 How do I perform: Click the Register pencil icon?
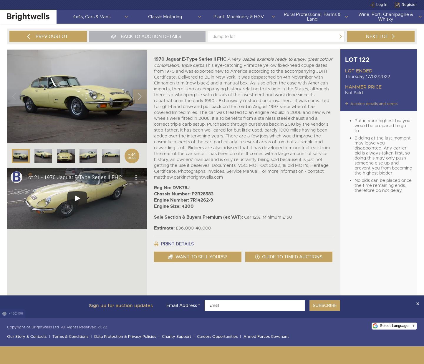point(397,5)
